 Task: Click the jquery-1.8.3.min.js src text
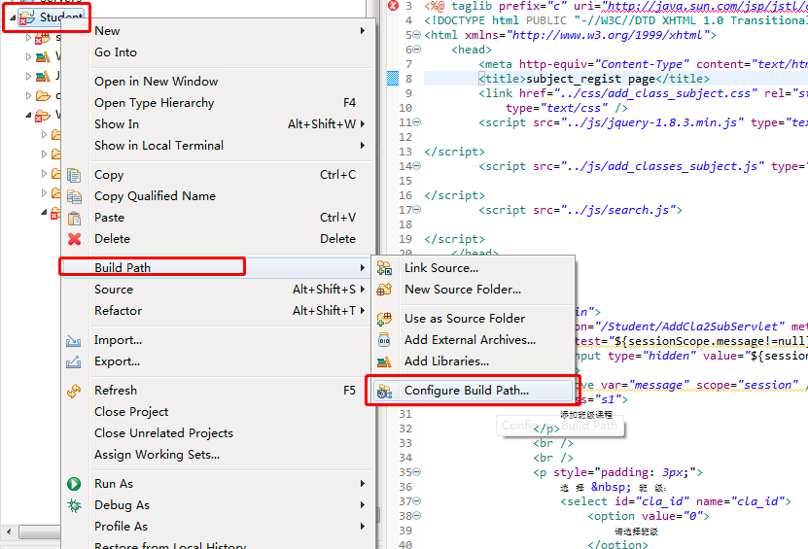[652, 122]
